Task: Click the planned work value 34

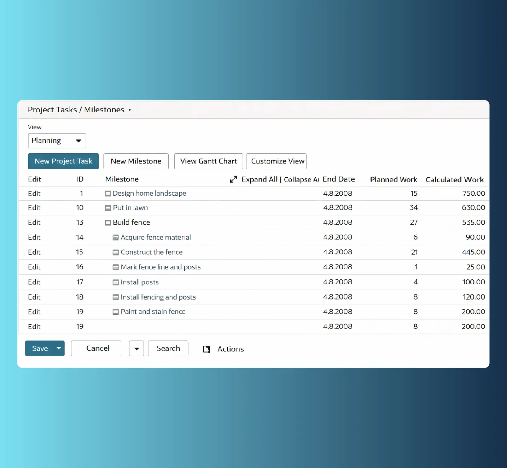Action: [413, 208]
